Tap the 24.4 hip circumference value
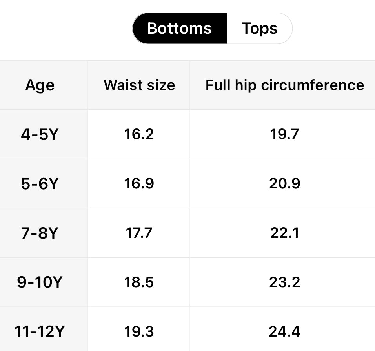This screenshot has height=351, width=375. [x=284, y=332]
